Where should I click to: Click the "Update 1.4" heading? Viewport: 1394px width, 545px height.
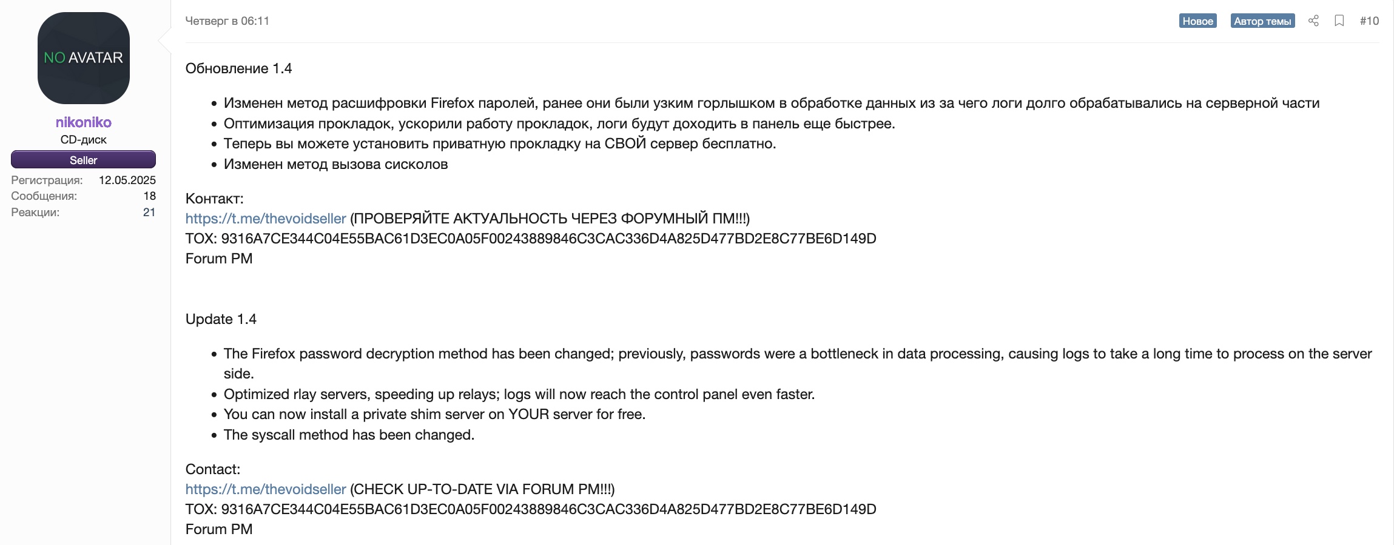[x=221, y=319]
